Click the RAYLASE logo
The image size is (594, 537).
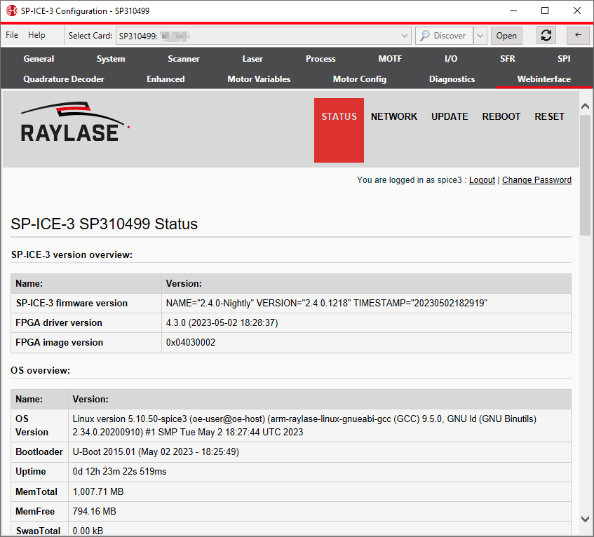pos(74,122)
